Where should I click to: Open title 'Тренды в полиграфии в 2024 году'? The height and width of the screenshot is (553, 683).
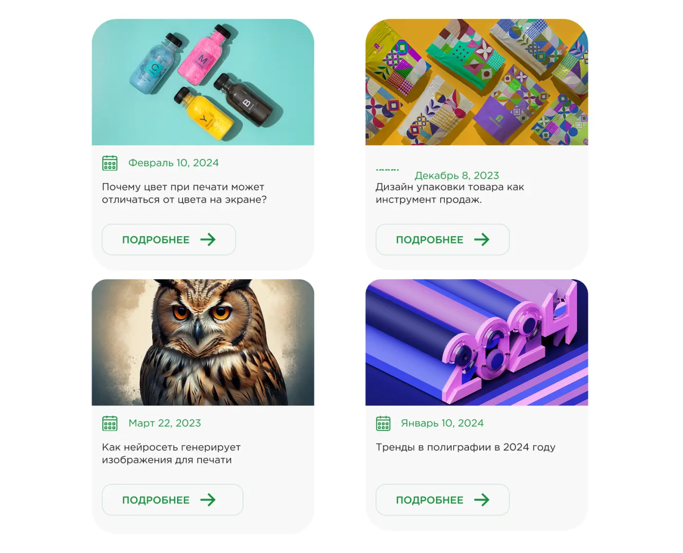(x=465, y=447)
